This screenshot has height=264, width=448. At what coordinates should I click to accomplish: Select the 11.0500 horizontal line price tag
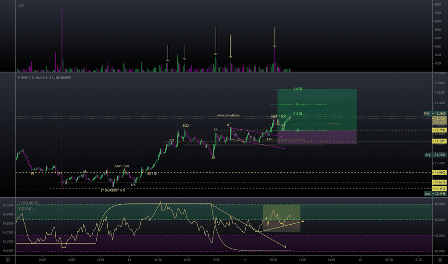(x=440, y=172)
